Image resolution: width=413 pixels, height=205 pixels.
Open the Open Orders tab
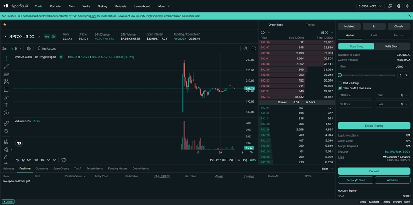(61, 169)
